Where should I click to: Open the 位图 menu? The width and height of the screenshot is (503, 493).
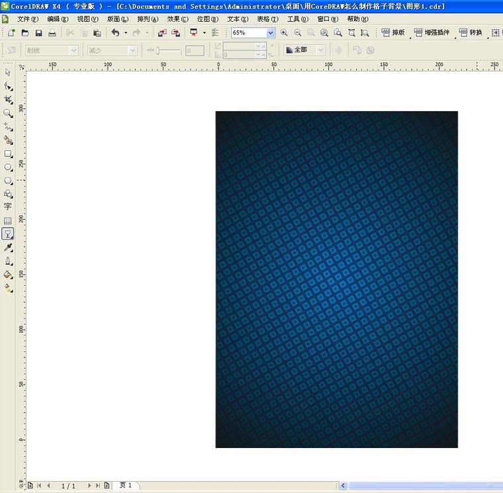click(x=208, y=19)
